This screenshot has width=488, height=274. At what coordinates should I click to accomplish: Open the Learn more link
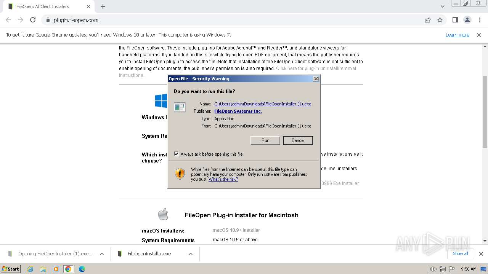[457, 35]
